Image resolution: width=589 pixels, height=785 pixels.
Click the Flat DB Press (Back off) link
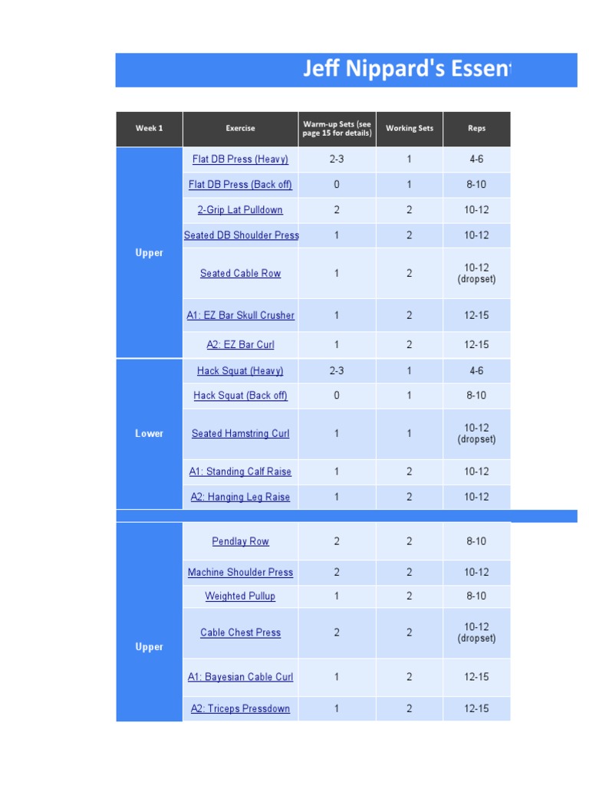coord(240,185)
